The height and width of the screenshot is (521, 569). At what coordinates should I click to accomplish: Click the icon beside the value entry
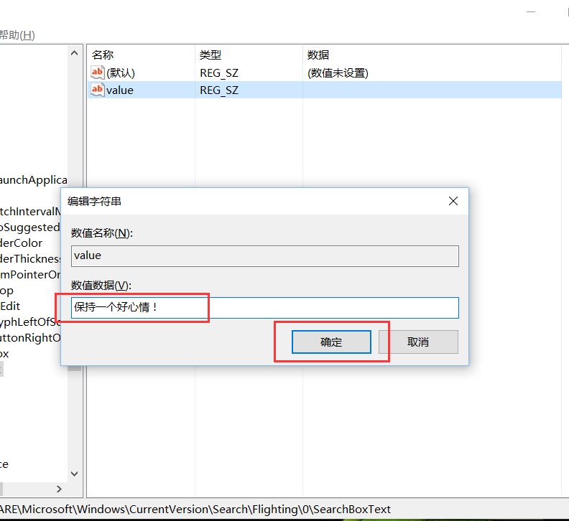point(98,90)
